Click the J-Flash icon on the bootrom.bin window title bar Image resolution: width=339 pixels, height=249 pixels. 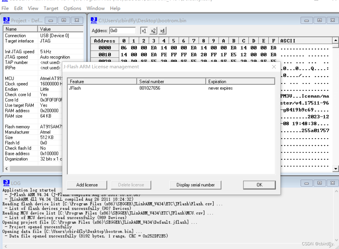(x=94, y=20)
